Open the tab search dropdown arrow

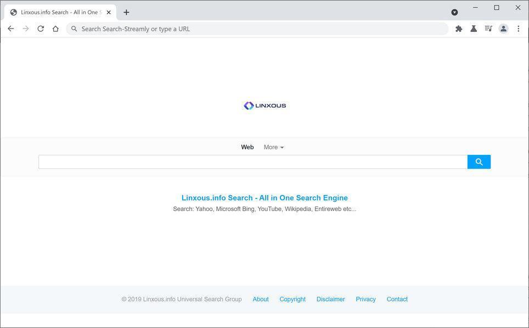click(454, 12)
